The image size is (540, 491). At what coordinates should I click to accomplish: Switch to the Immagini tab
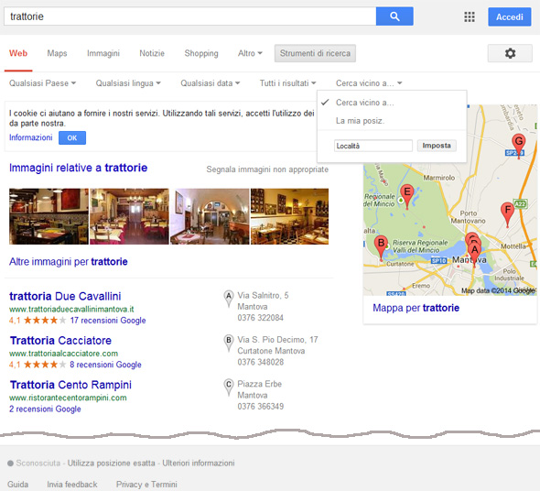point(103,53)
